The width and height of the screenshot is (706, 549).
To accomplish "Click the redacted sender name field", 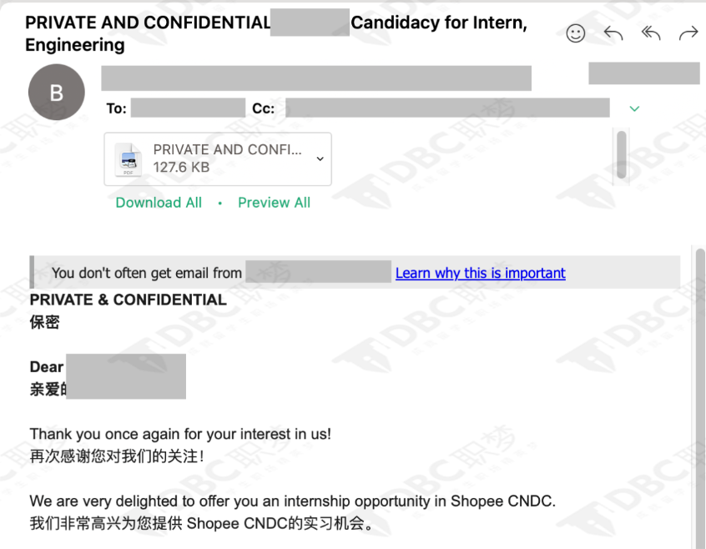I will 316,78.
